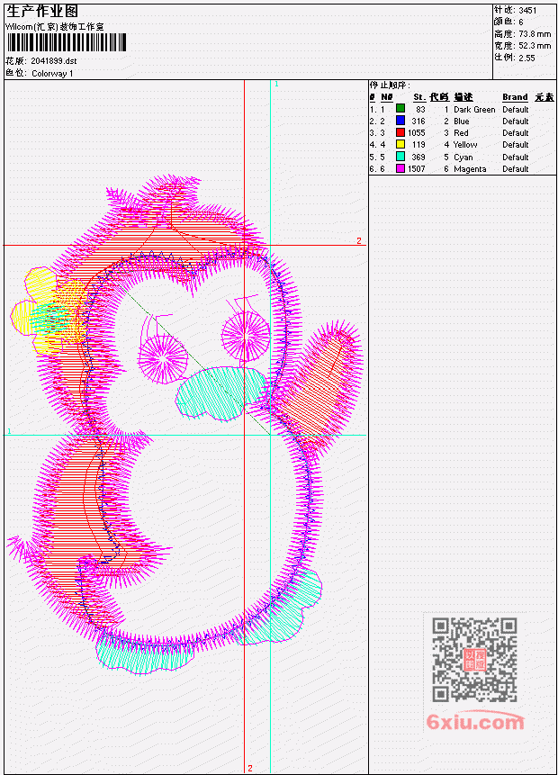Click the '生产作业图' title
Screen dimensions: 558x775
tap(42, 11)
